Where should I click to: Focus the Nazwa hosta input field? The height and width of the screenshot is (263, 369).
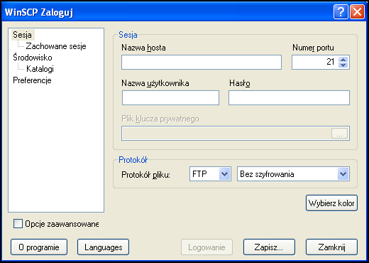(x=202, y=63)
